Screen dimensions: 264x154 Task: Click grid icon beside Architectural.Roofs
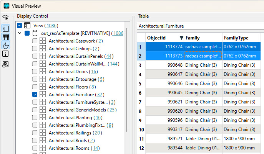point(43,141)
